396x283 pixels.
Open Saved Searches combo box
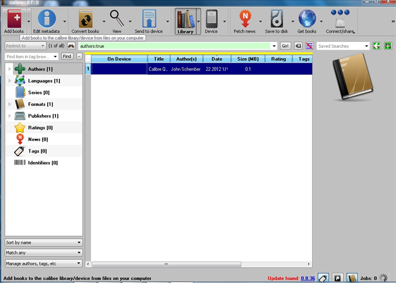pyautogui.click(x=343, y=46)
